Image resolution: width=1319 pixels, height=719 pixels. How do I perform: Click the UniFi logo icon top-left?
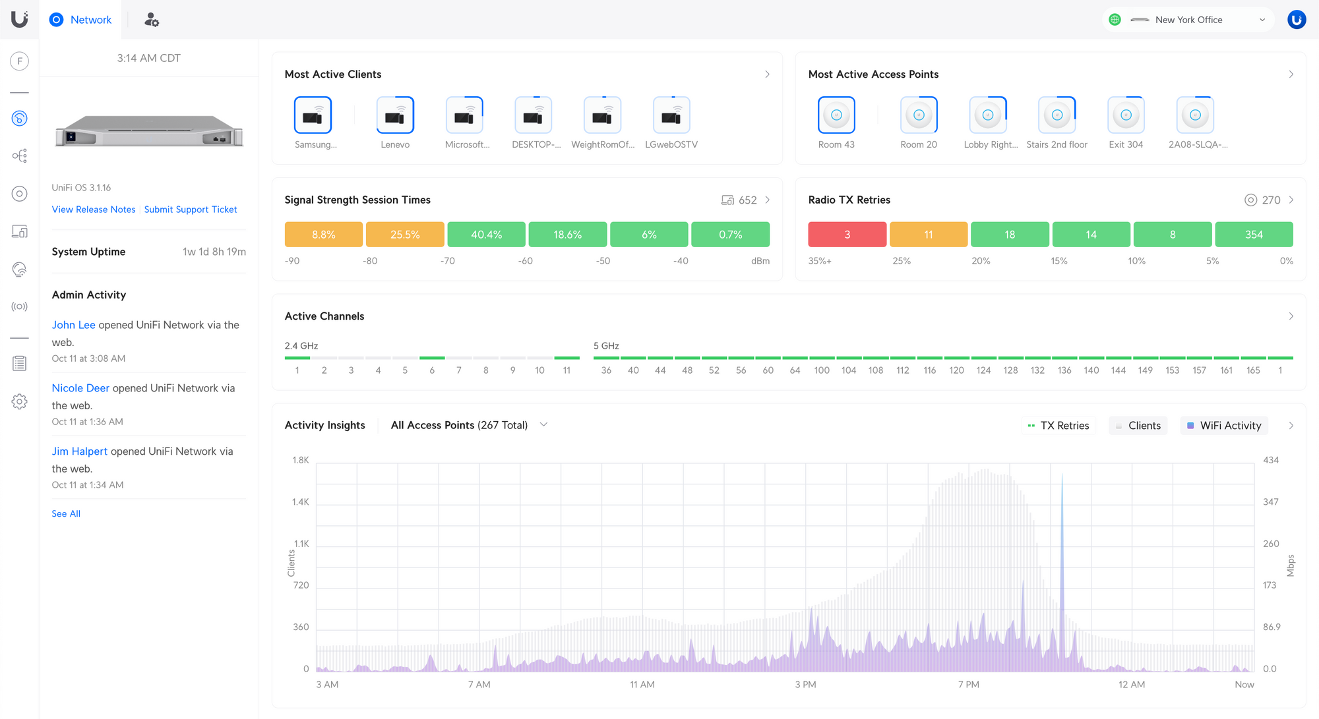[x=20, y=20]
